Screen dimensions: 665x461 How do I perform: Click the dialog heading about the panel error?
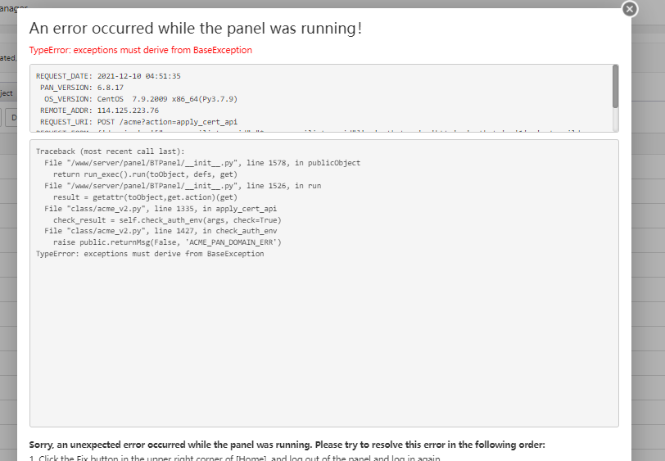pos(196,29)
